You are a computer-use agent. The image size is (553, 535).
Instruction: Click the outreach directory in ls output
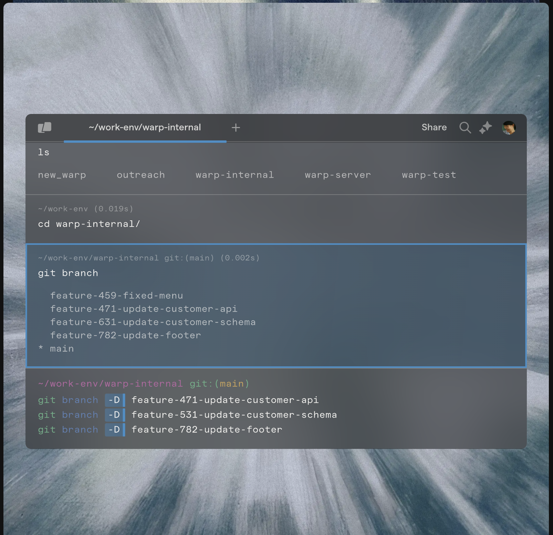(140, 175)
